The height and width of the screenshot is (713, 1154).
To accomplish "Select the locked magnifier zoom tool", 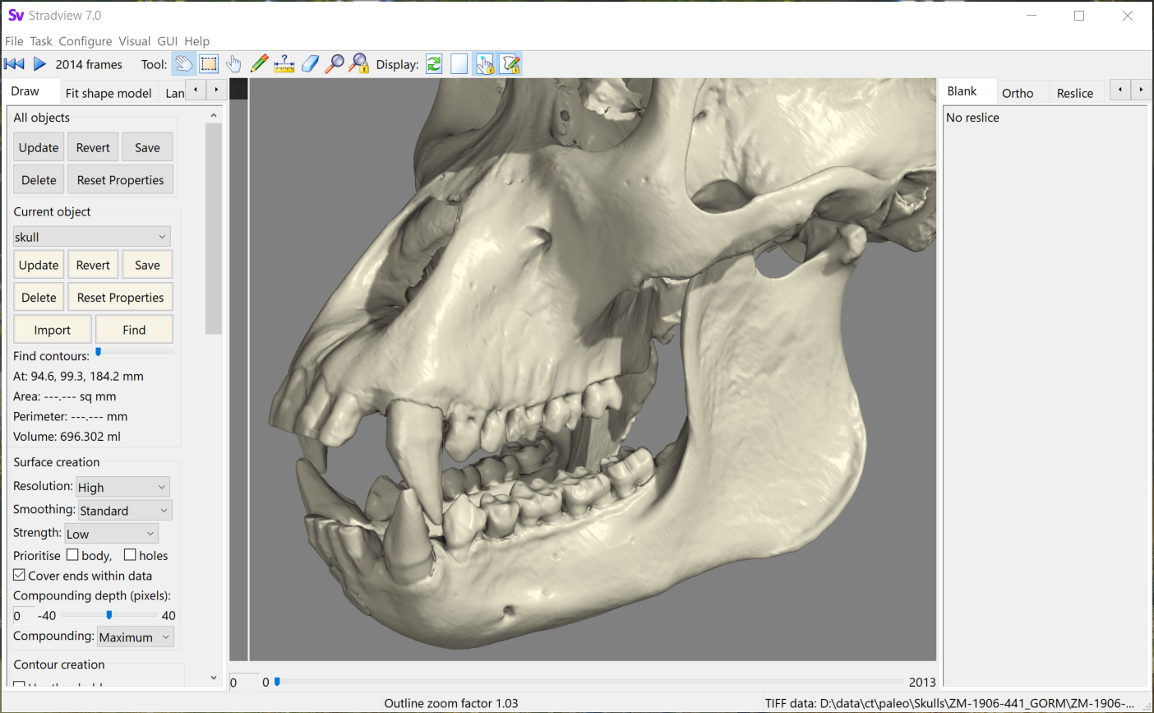I will click(x=359, y=64).
